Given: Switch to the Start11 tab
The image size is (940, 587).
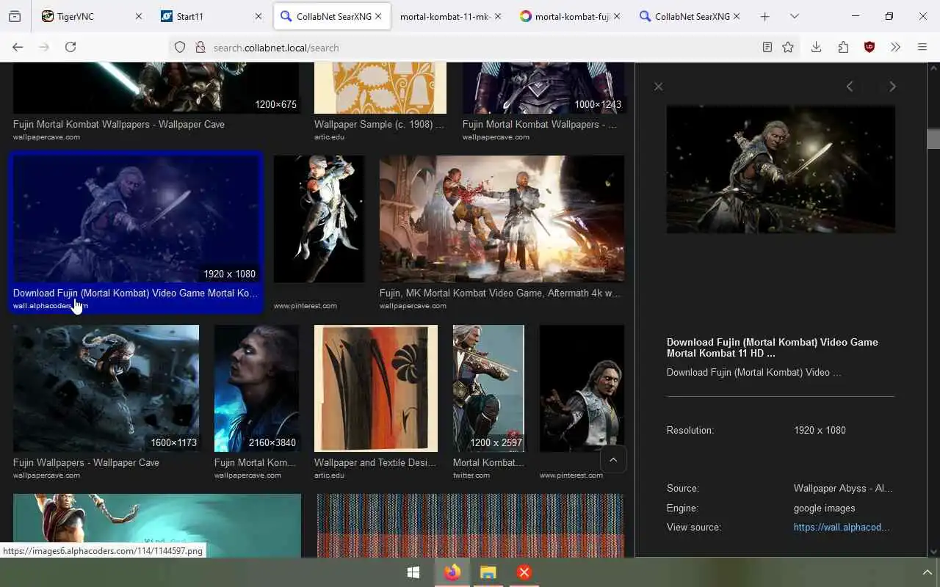Looking at the screenshot, I should pyautogui.click(x=211, y=16).
